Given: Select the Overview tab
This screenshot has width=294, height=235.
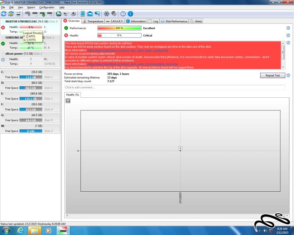Looking at the screenshot, I should point(72,21).
